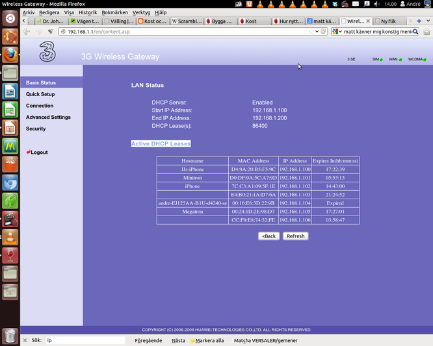Open the Ubuntu Dash home launcher icon
Viewport: 433px width, 346px height.
click(10, 18)
